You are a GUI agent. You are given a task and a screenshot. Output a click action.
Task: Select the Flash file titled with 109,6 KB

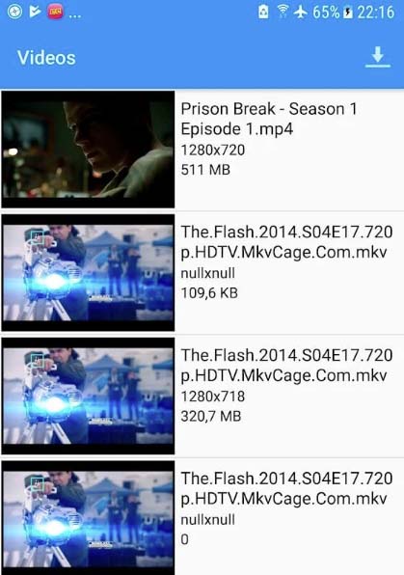[x=202, y=272]
